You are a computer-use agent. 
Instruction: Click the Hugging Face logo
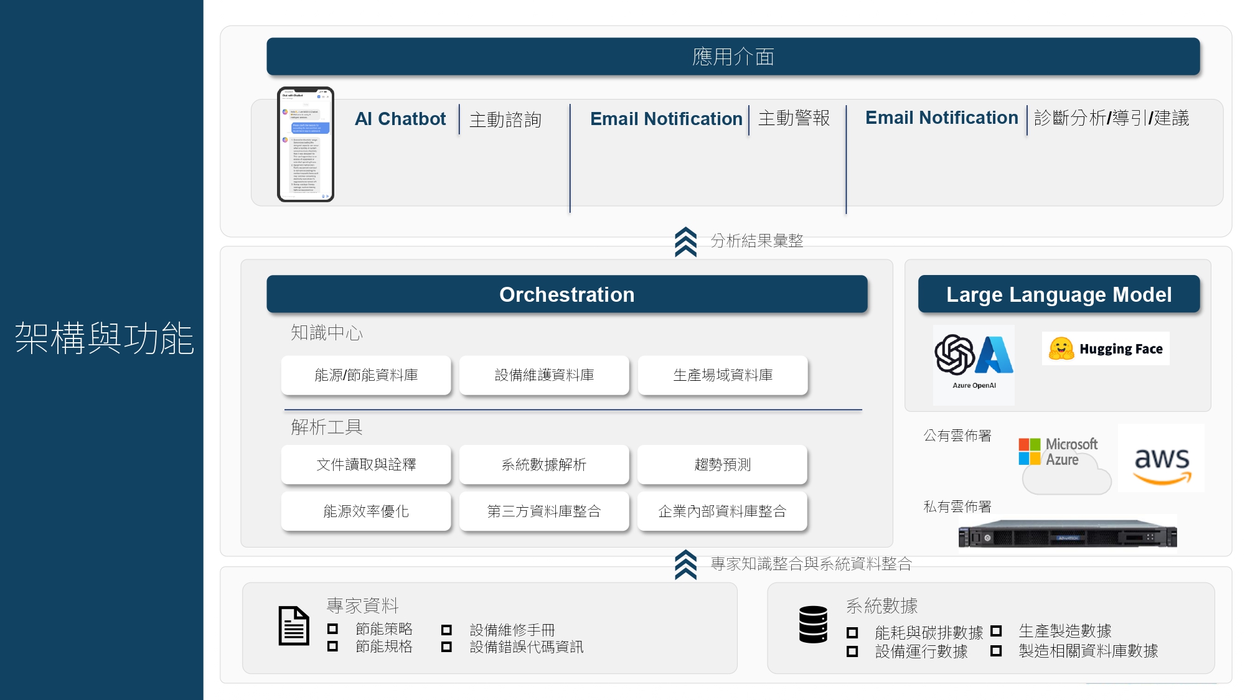1106,348
